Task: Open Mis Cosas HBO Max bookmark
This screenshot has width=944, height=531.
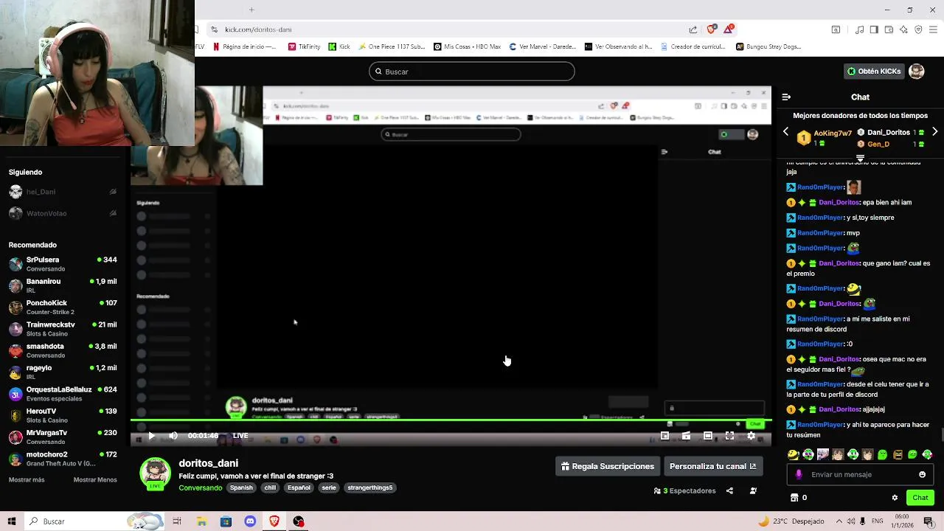Action: 467,46
